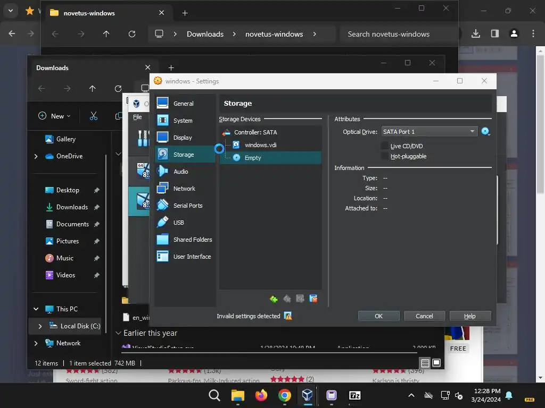Expand Local Disk (C:) node
This screenshot has height=408, width=545.
(40, 326)
